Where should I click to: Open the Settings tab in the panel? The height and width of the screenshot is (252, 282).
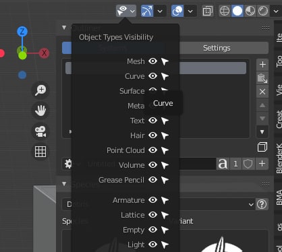(217, 48)
